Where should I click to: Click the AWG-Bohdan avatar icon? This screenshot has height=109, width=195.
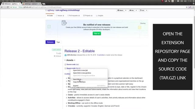66,55
